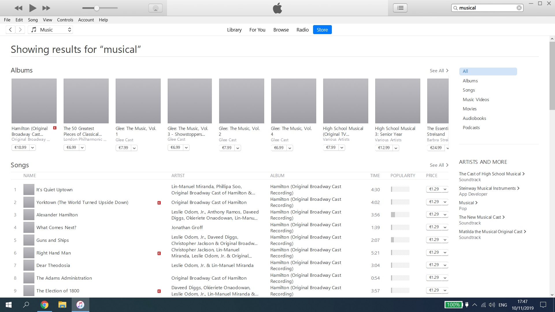Open price dropdown for It's Quiet Uptown
The width and height of the screenshot is (555, 312).
[x=445, y=189]
